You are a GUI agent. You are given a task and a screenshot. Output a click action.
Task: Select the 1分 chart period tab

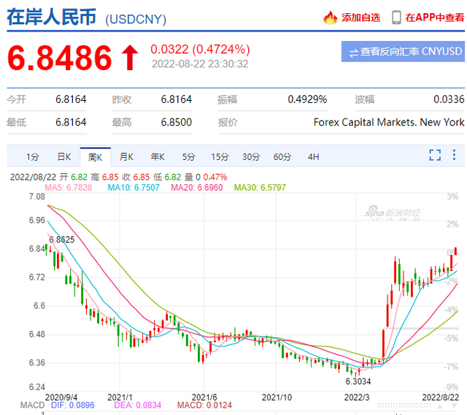tap(33, 156)
